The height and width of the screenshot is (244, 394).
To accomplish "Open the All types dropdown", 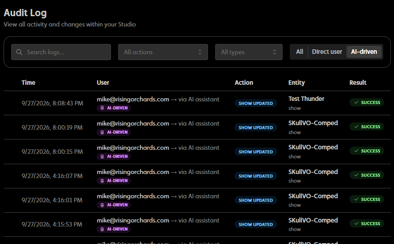I will tap(249, 52).
